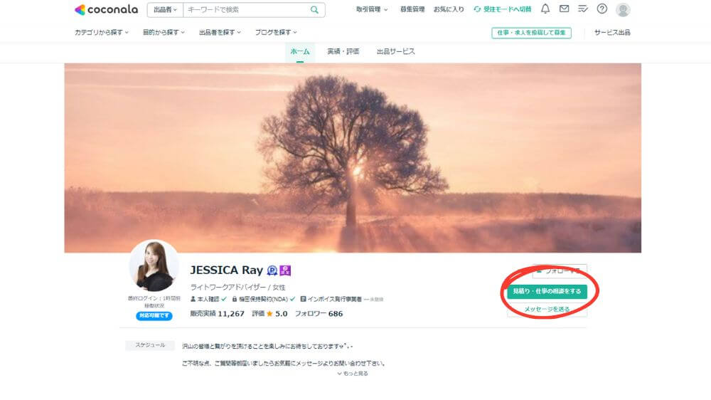Expand the カテゴリから探す menu
711x400 pixels.
[x=102, y=33]
